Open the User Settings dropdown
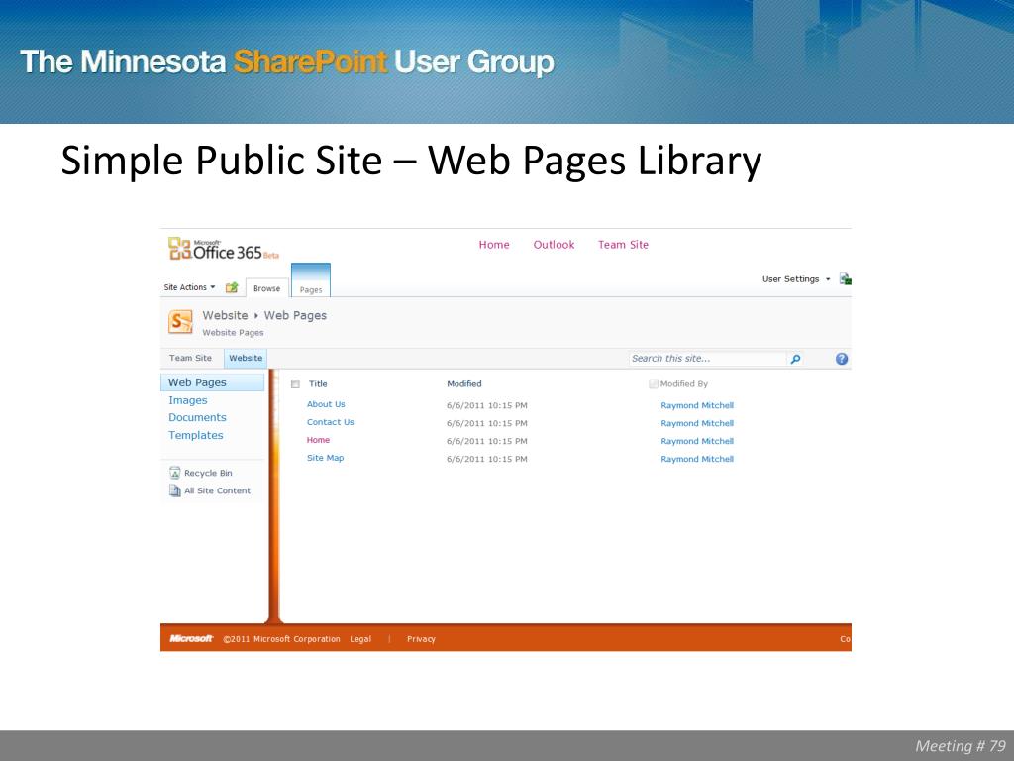Viewport: 1014px width, 761px height. [796, 279]
